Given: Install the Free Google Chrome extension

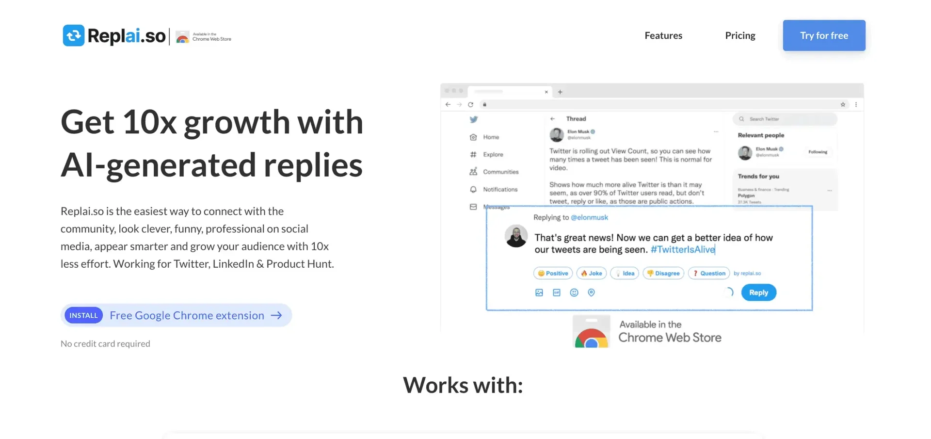Looking at the screenshot, I should tap(176, 315).
